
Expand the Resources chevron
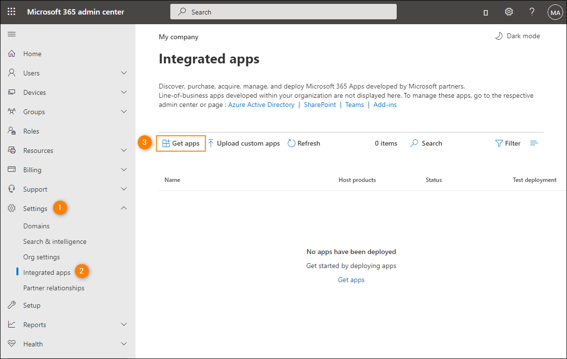click(124, 150)
